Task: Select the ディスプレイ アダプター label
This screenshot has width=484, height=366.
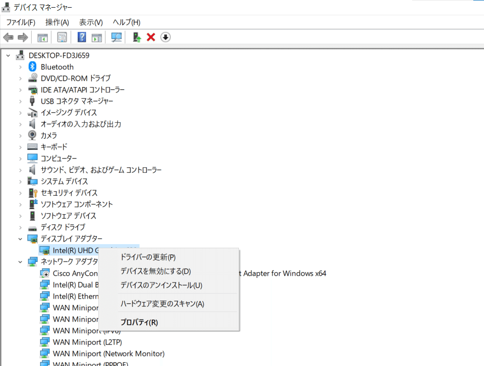Action: (x=72, y=239)
